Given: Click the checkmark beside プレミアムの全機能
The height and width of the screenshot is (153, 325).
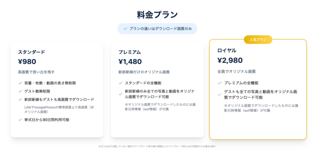Looking at the screenshot, I should (220, 83).
